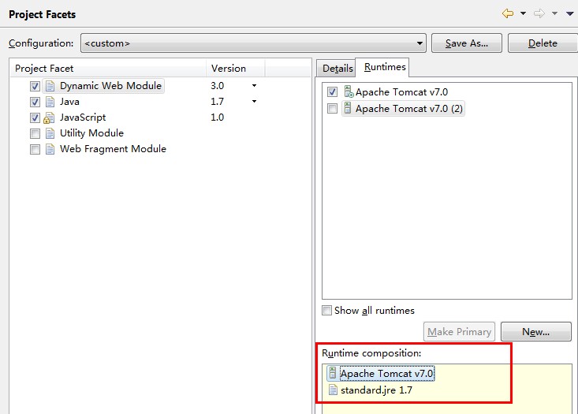
Task: Open the Configuration combo box
Action: point(253,43)
